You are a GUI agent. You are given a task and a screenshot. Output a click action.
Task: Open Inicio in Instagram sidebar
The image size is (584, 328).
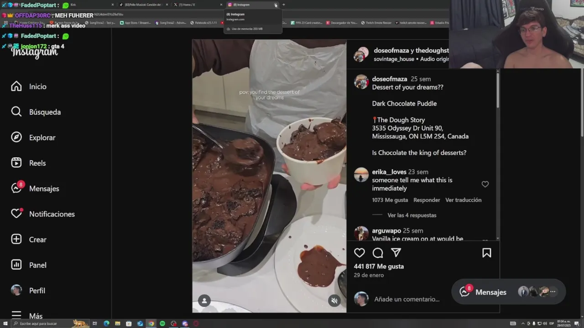pos(29,87)
